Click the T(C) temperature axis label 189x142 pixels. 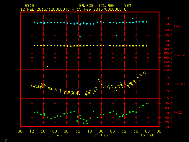[177, 27]
